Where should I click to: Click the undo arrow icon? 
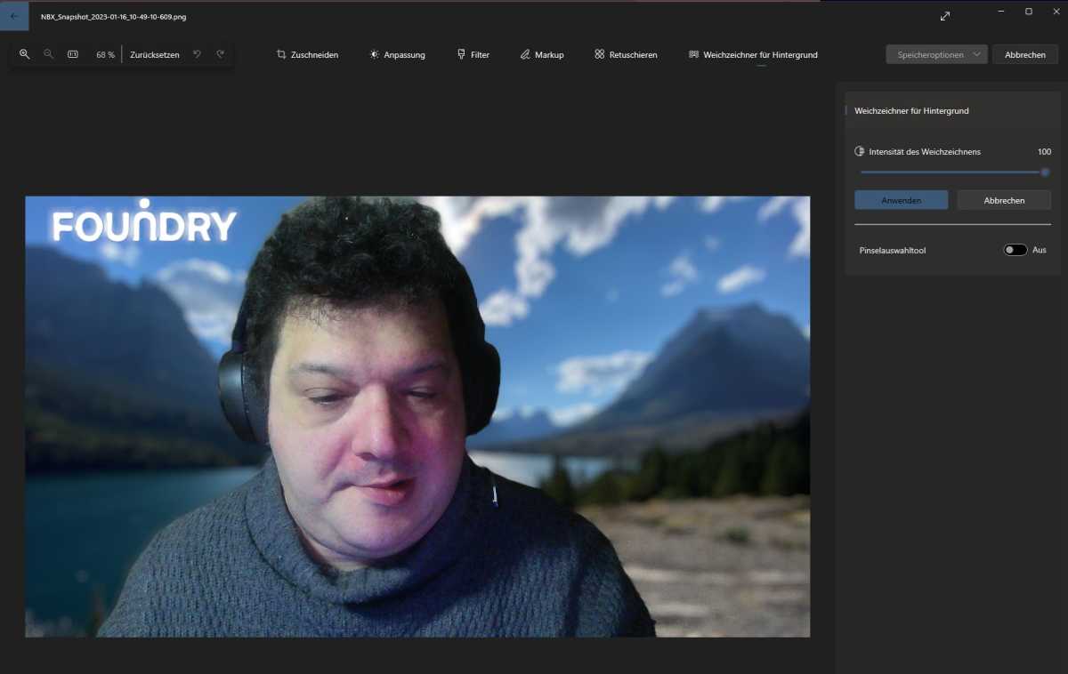(197, 53)
